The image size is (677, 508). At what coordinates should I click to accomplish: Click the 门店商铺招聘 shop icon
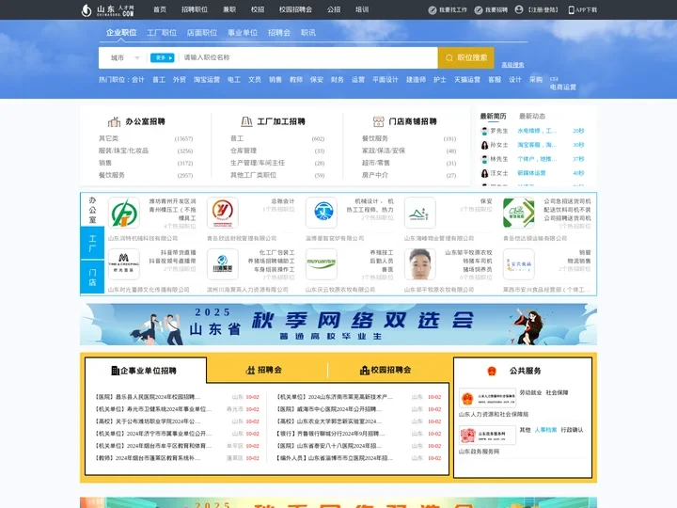pyautogui.click(x=378, y=121)
